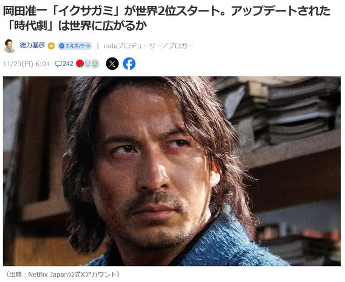The image size is (345, 282).
Task: Click the gold crown badge icon
Action: click(x=51, y=46)
